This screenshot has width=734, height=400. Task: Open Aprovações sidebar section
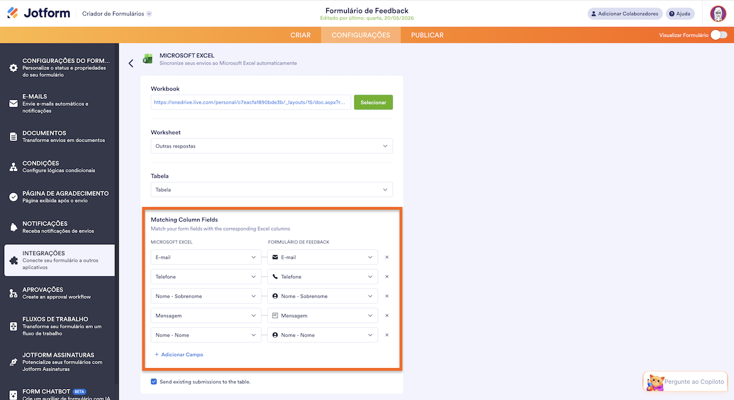59,293
